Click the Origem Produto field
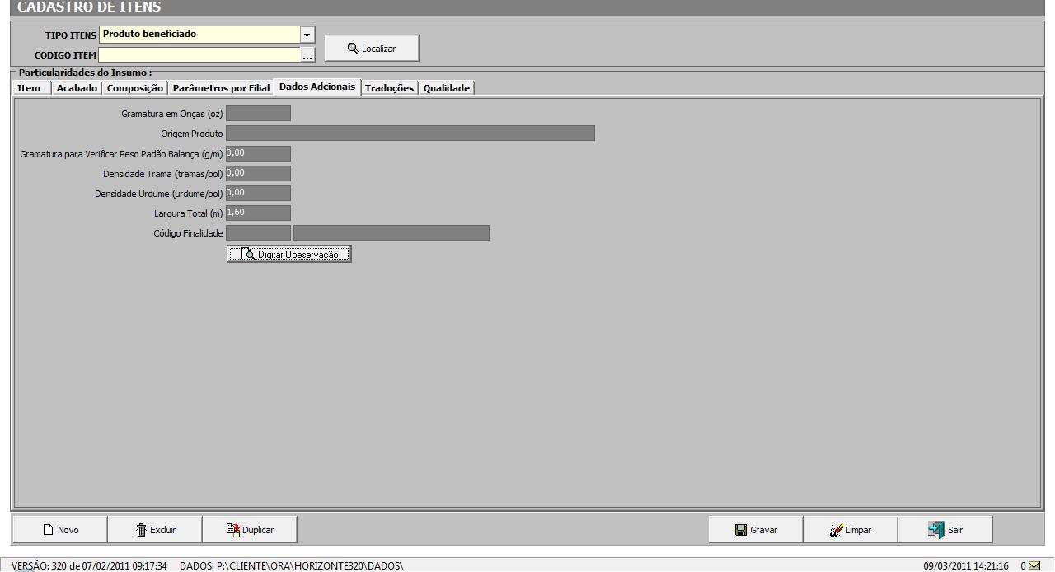Viewport: 1055px width, 572px height. (410, 134)
